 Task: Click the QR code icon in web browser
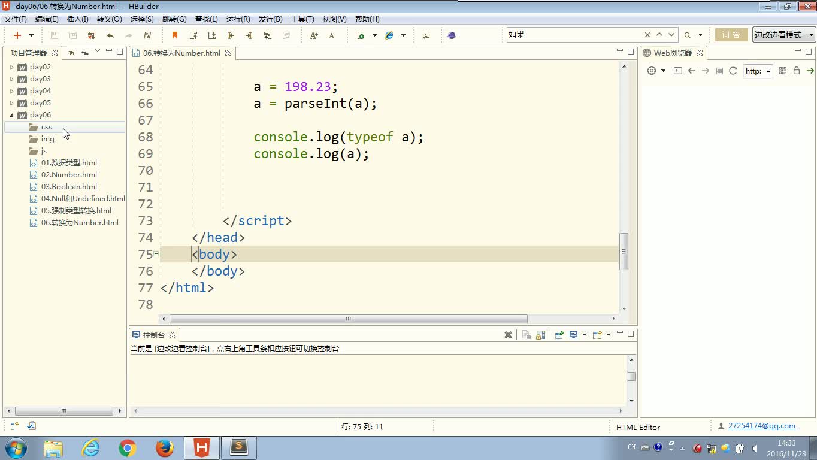(x=783, y=71)
